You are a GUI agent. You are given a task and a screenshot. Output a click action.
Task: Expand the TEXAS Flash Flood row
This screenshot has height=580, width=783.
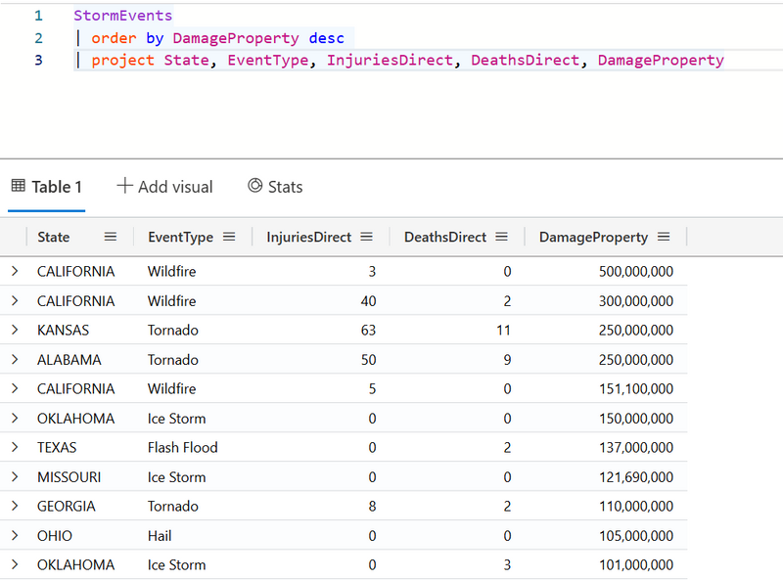15,447
